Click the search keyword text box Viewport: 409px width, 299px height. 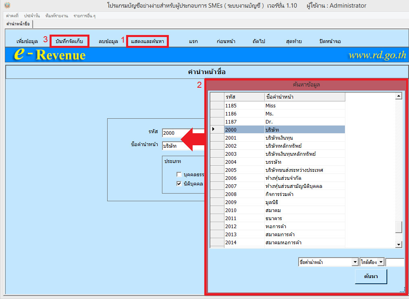coord(394,262)
